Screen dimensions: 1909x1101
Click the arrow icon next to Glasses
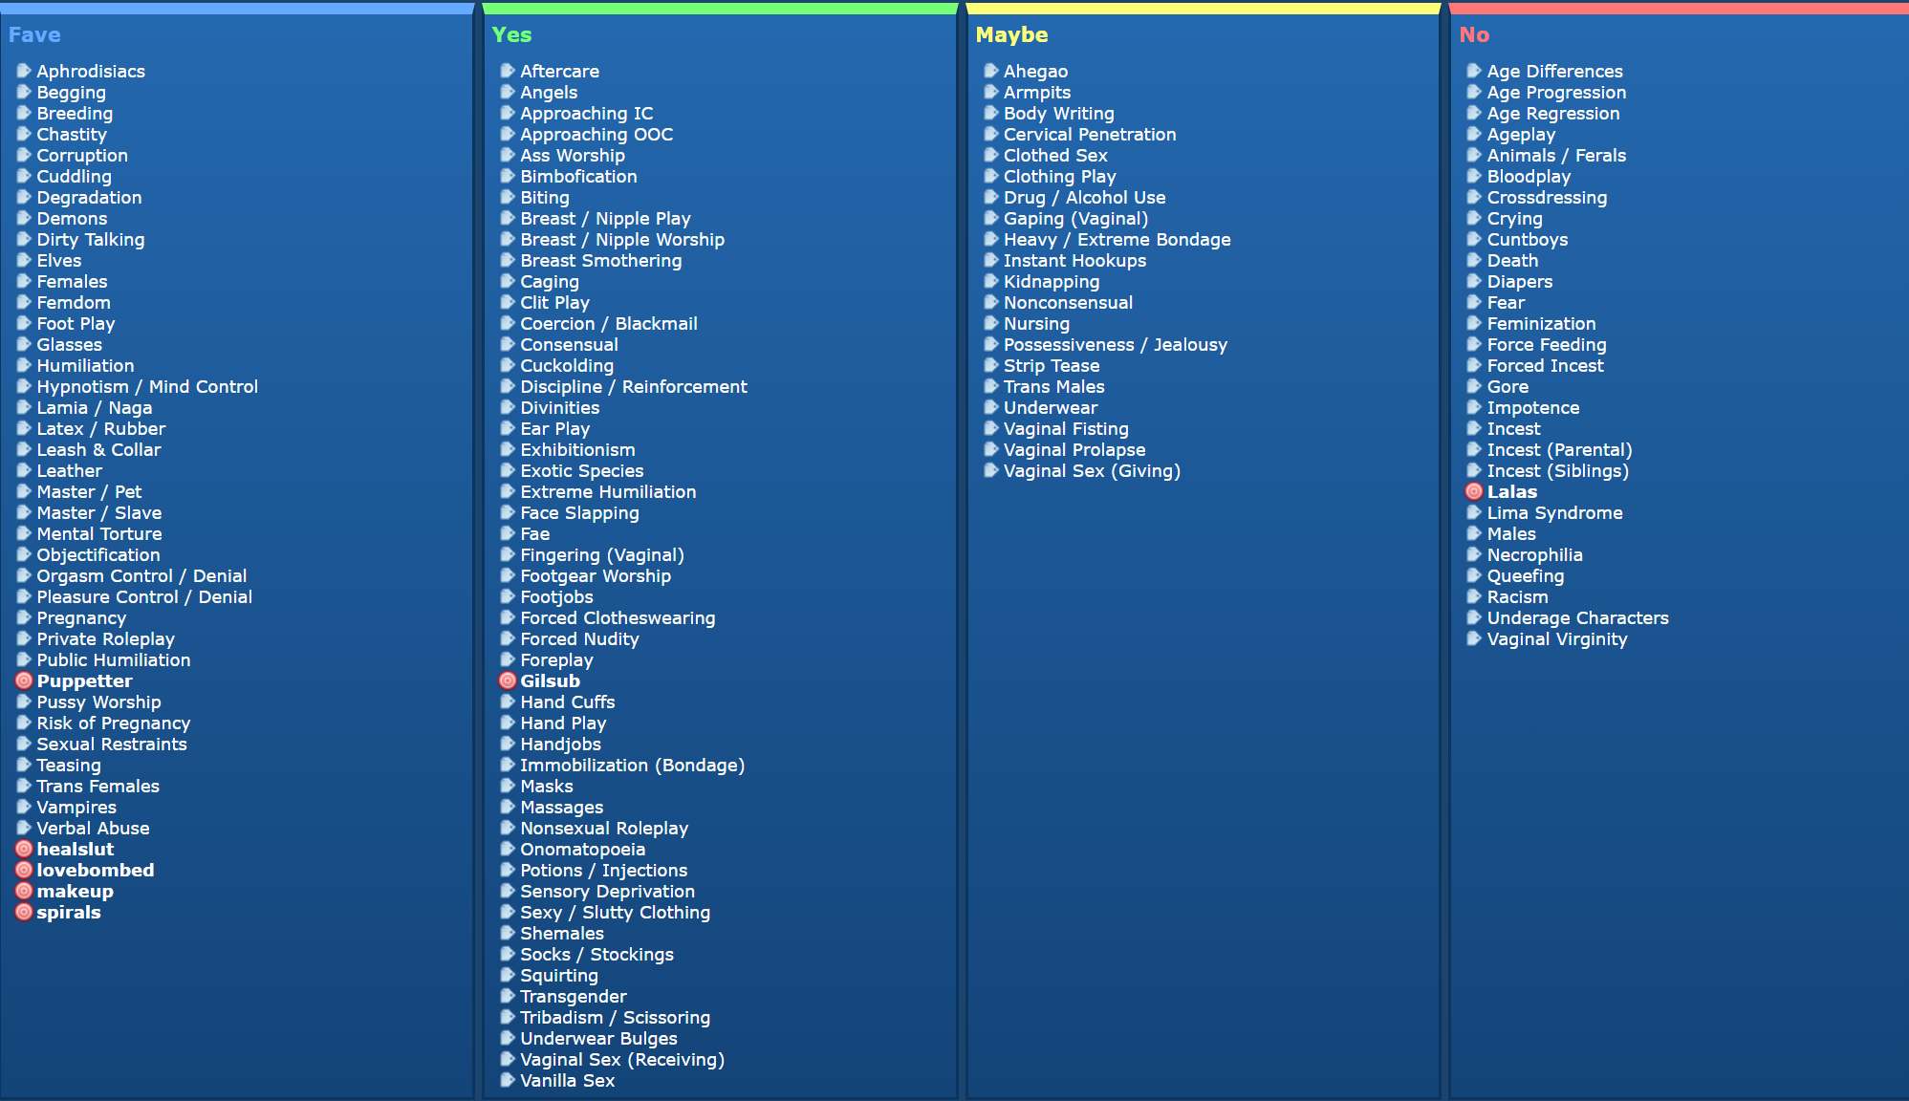coord(24,344)
